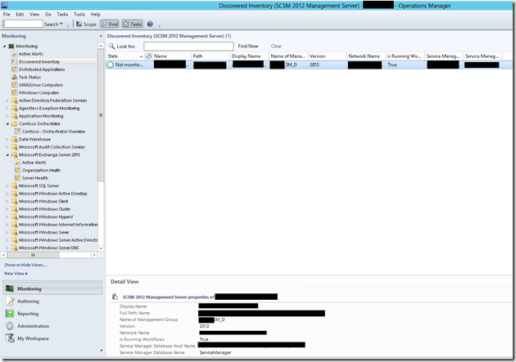Click the Scope toolbar button
The height and width of the screenshot is (362, 516).
(x=85, y=25)
